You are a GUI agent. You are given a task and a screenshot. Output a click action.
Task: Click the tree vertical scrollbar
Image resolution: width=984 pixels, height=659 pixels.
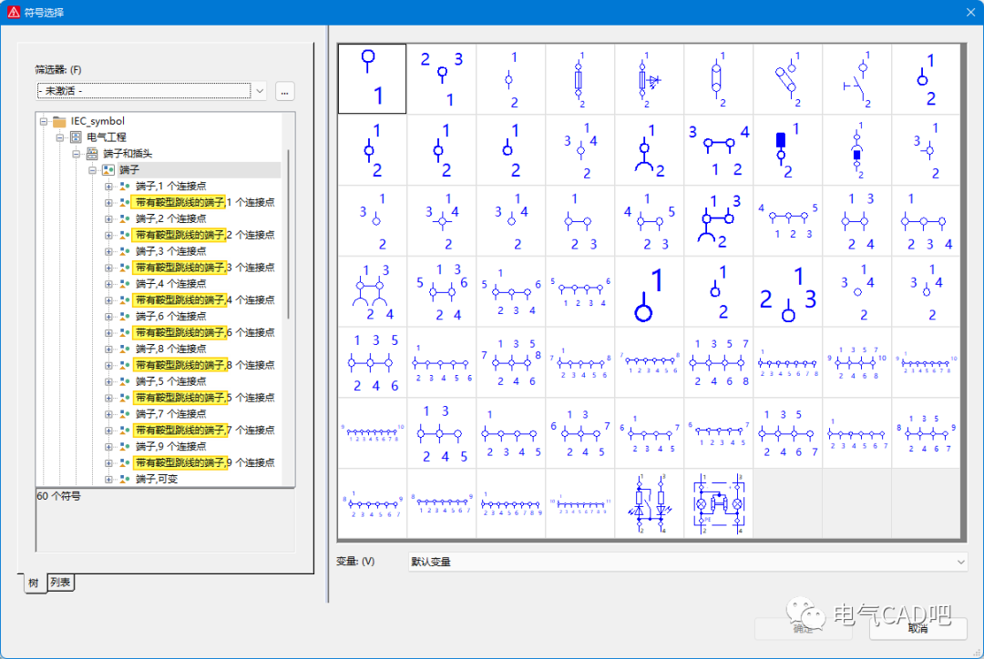pos(288,235)
